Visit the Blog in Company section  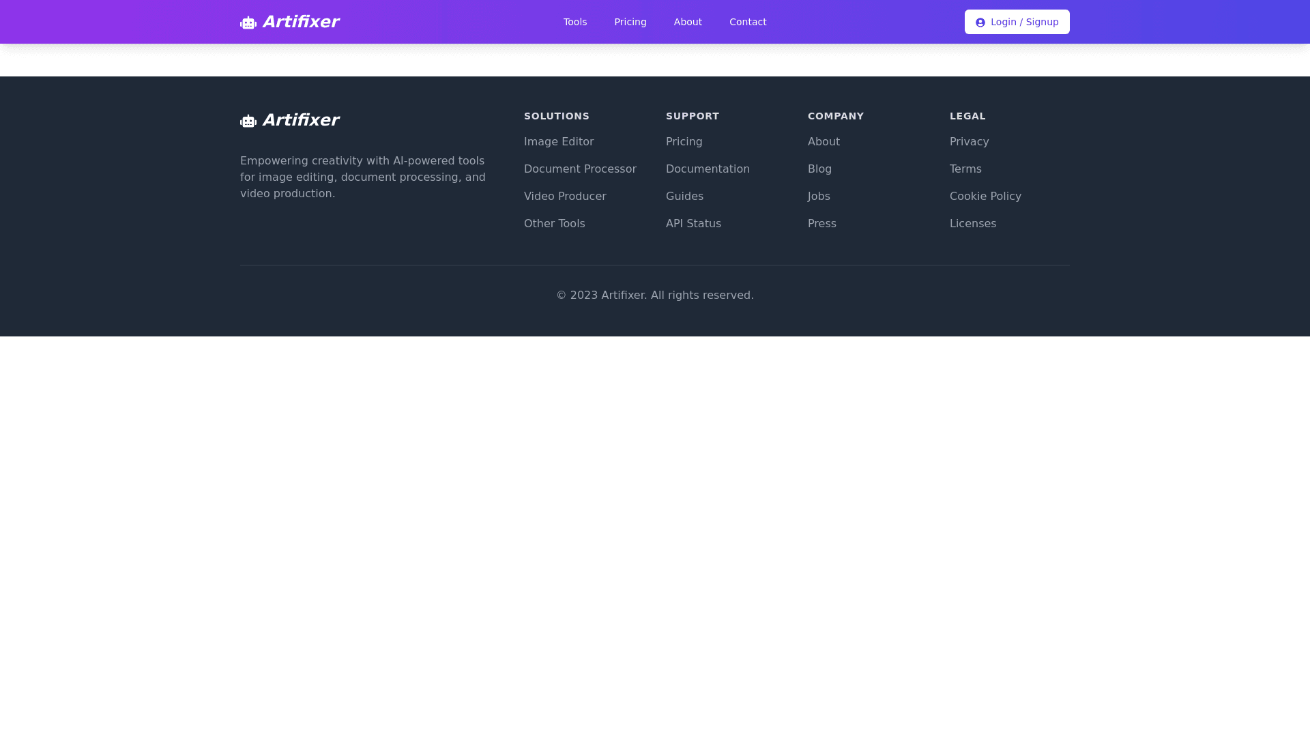tap(819, 169)
